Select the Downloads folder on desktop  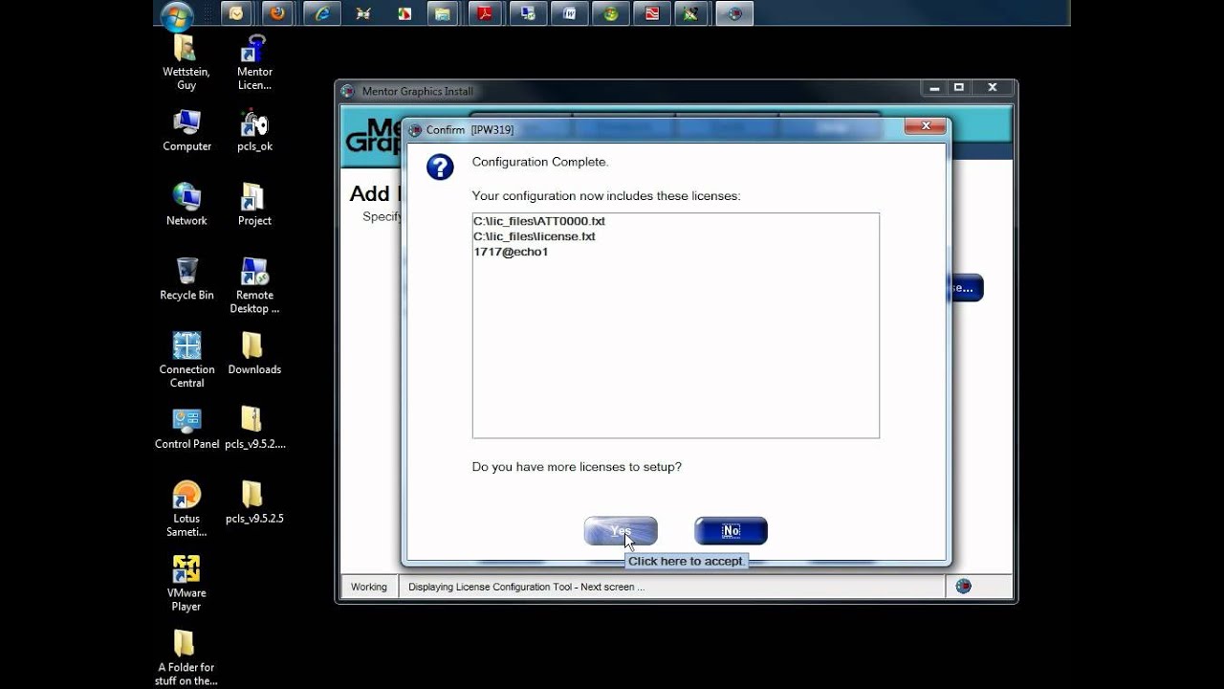(254, 353)
